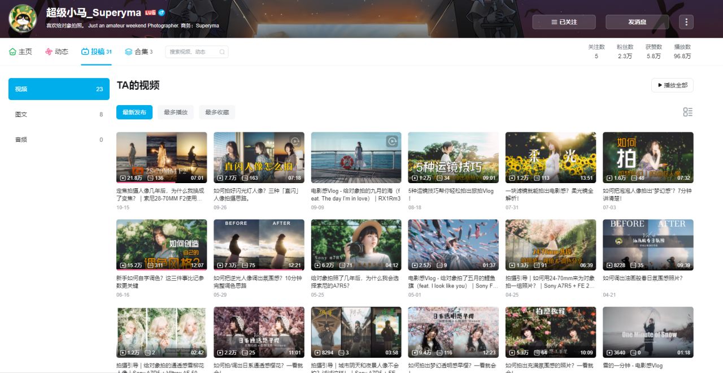Select 音频 0 in the sidebar
Image resolution: width=723 pixels, height=373 pixels.
point(59,140)
